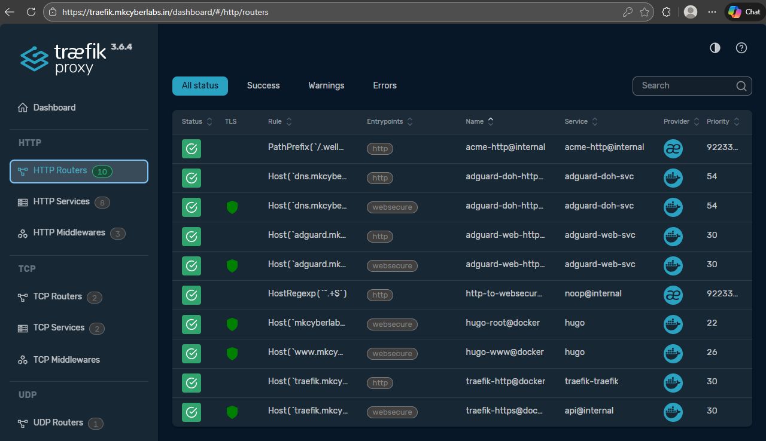
Task: Click TLS shield icon in hugo-www@docker row
Action: (x=232, y=354)
